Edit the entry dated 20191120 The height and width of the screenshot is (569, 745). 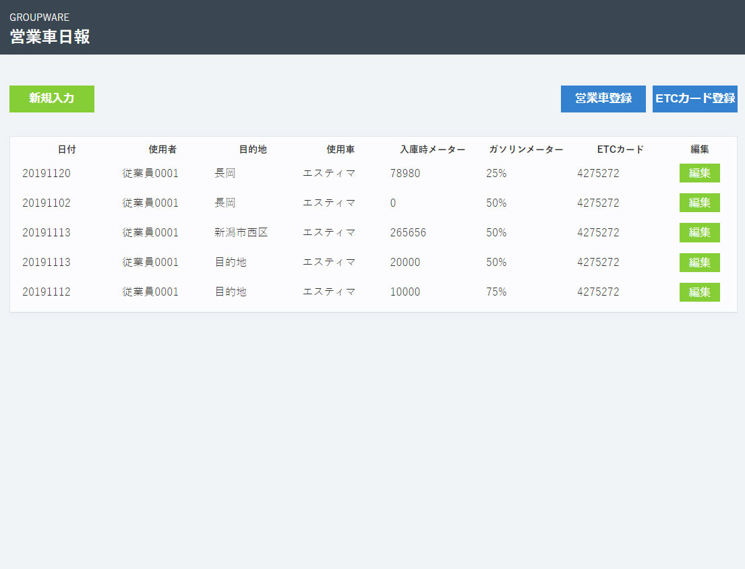point(699,173)
